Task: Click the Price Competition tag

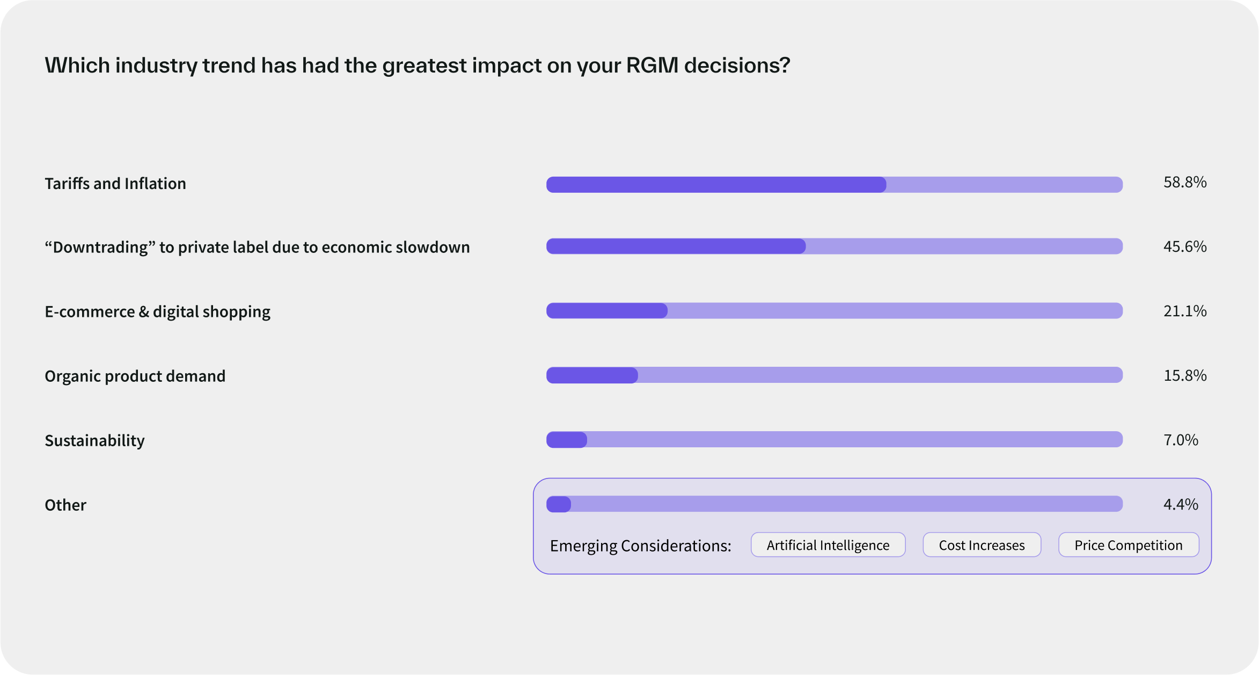Action: coord(1128,545)
